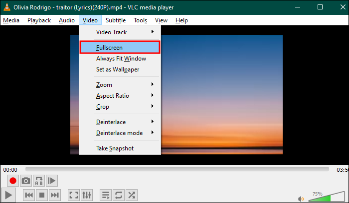Open the Help menu
This screenshot has width=349, height=203.
click(x=181, y=20)
